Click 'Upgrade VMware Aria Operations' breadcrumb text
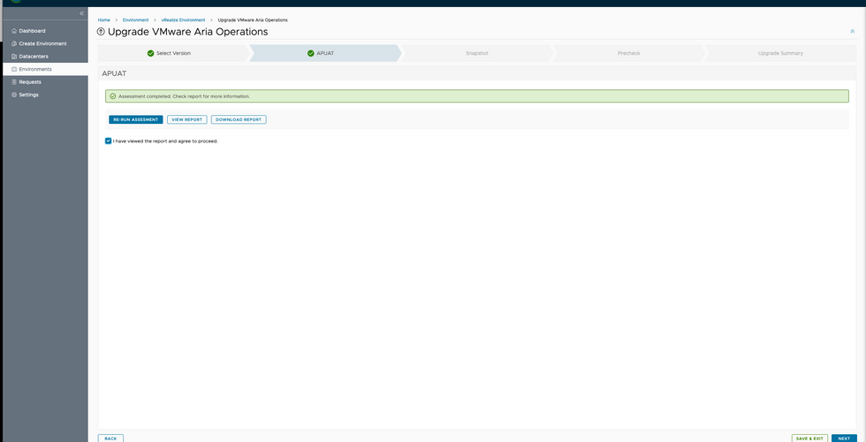This screenshot has width=866, height=442. click(253, 19)
